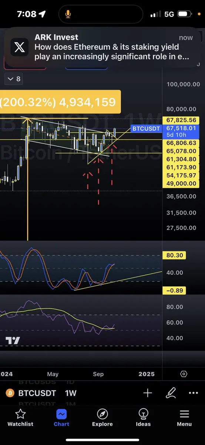Viewport: 205px width, 445px height.
Task: Open the Watchlist star tab
Action: (20, 418)
